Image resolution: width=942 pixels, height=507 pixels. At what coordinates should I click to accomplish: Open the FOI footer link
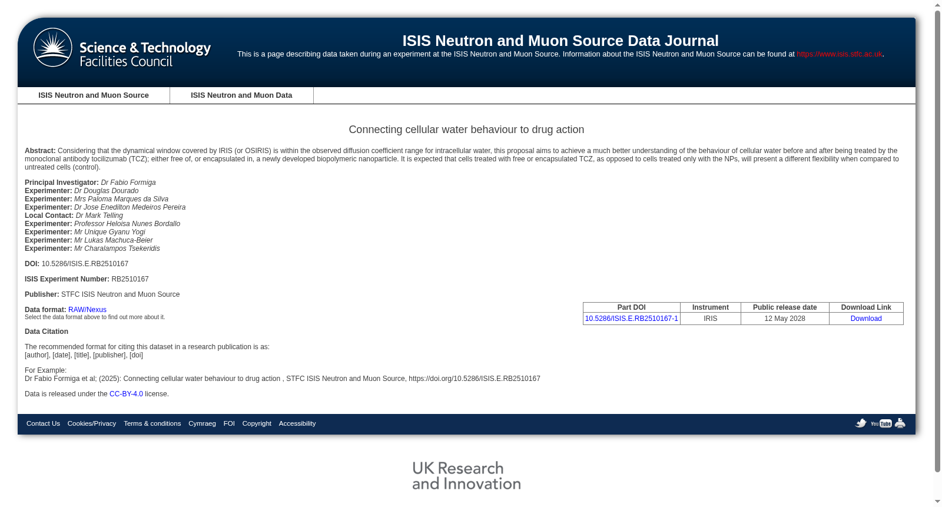tap(229, 423)
